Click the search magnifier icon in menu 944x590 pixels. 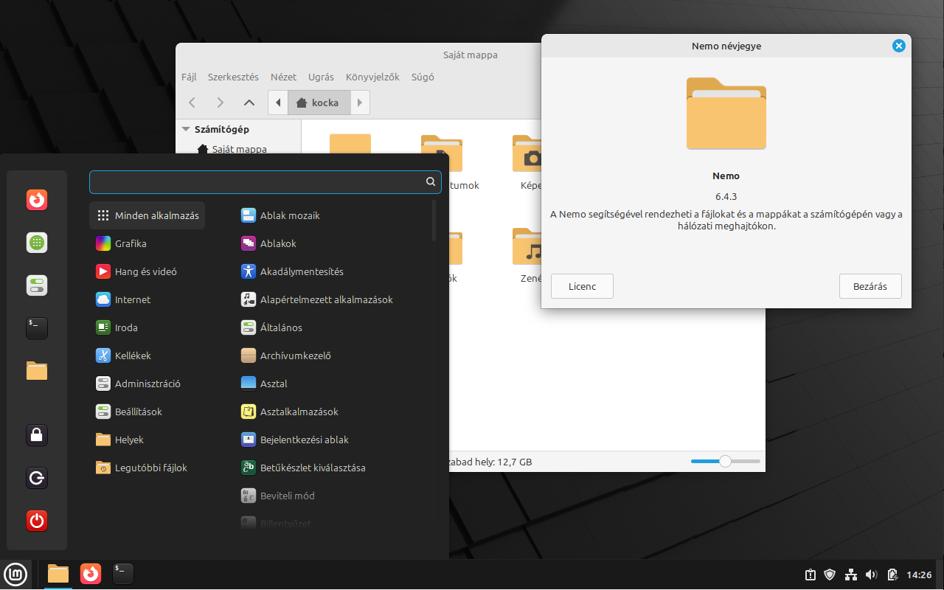point(431,182)
